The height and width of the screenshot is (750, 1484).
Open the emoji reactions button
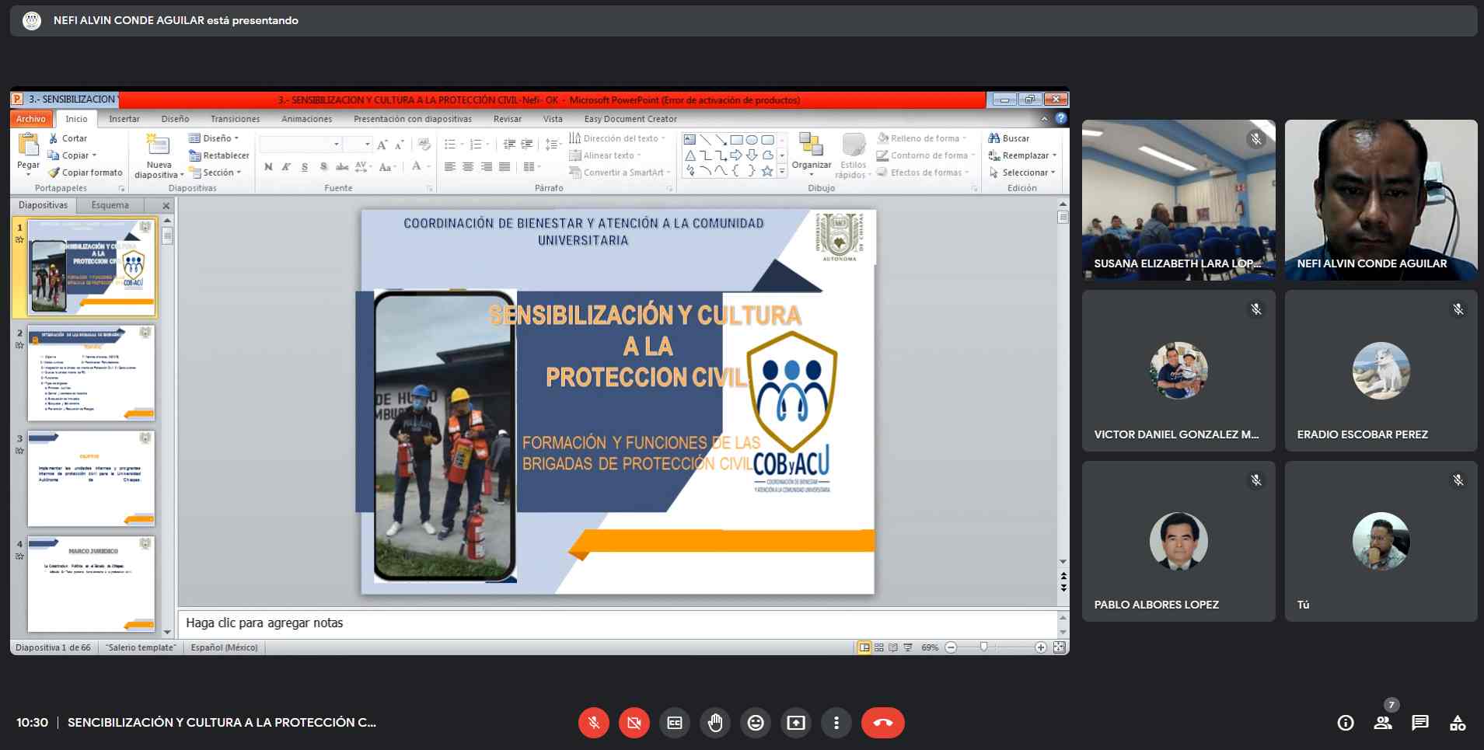tap(756, 723)
